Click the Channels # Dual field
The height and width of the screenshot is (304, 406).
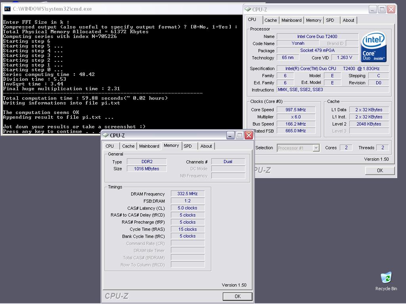228,161
